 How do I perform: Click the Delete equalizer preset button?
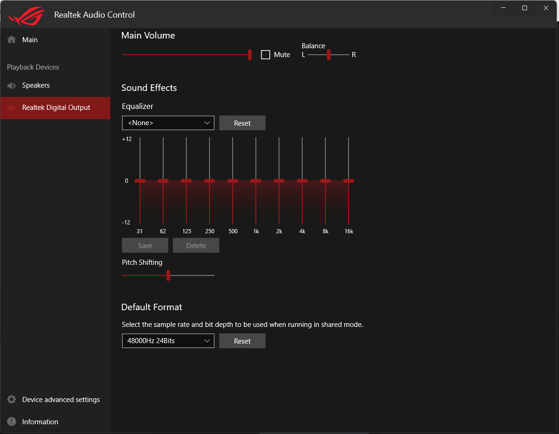click(x=196, y=246)
